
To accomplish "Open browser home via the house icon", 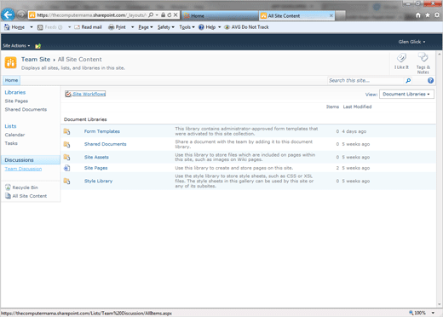I will [x=418, y=15].
